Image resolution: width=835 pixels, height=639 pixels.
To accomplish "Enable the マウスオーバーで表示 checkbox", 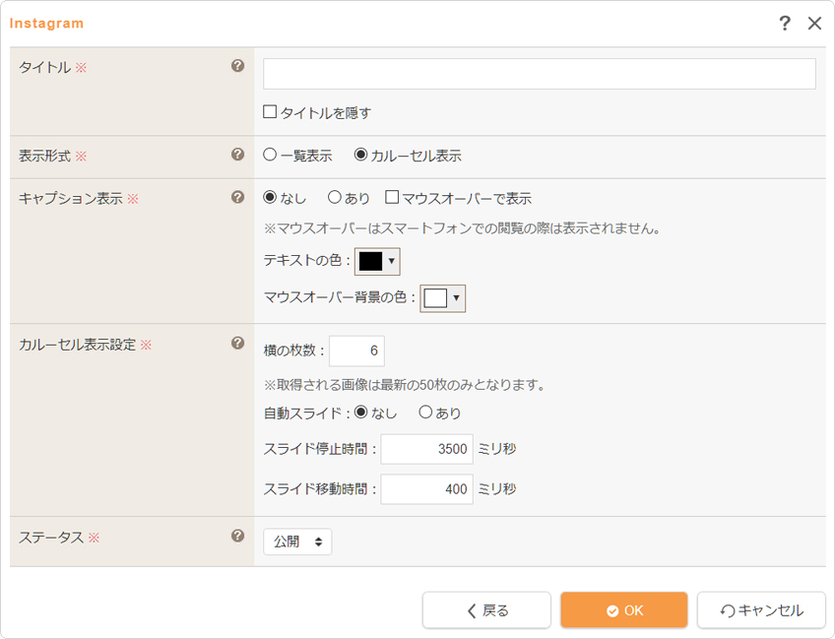I will [x=392, y=198].
